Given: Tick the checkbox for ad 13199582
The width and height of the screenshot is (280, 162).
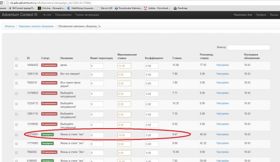Looking at the screenshot, I should [17, 124].
